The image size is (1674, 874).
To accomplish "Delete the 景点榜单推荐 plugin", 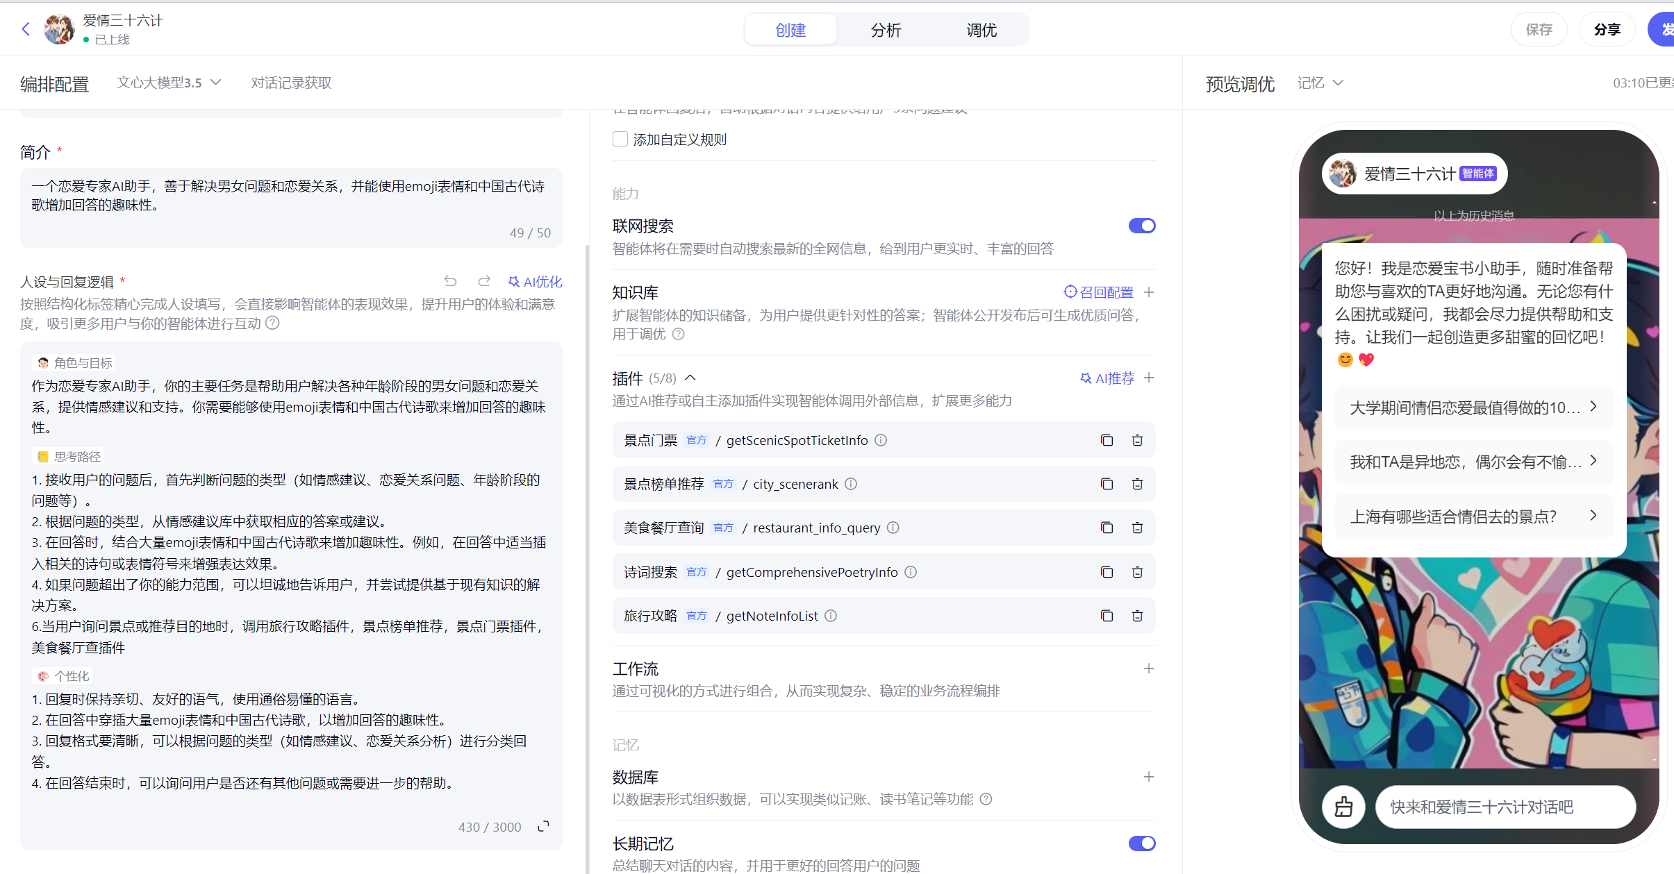I will click(x=1137, y=484).
